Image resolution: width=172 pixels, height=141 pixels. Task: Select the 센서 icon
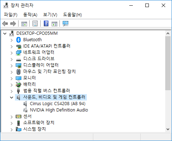19,116
